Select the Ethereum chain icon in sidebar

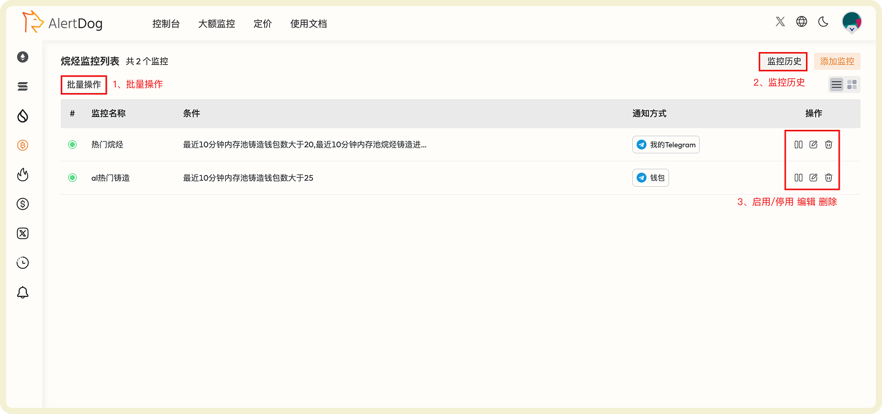[23, 56]
